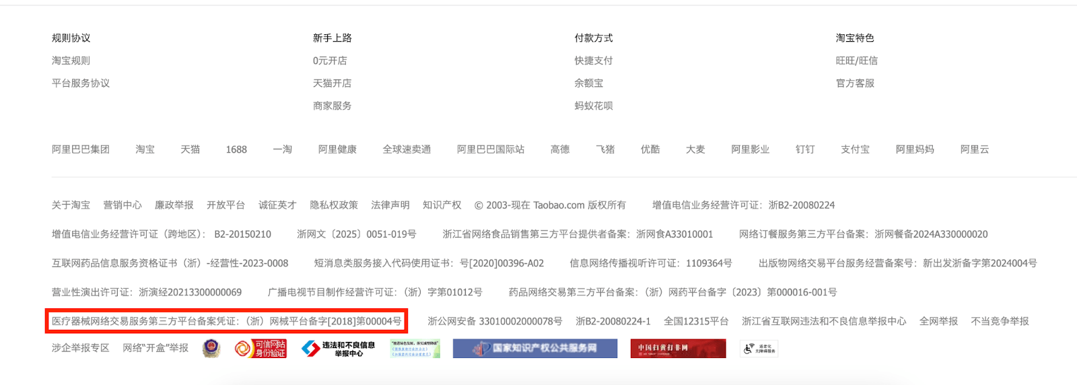Open the 关于淘宝 link
This screenshot has height=385, width=1077.
(x=71, y=205)
